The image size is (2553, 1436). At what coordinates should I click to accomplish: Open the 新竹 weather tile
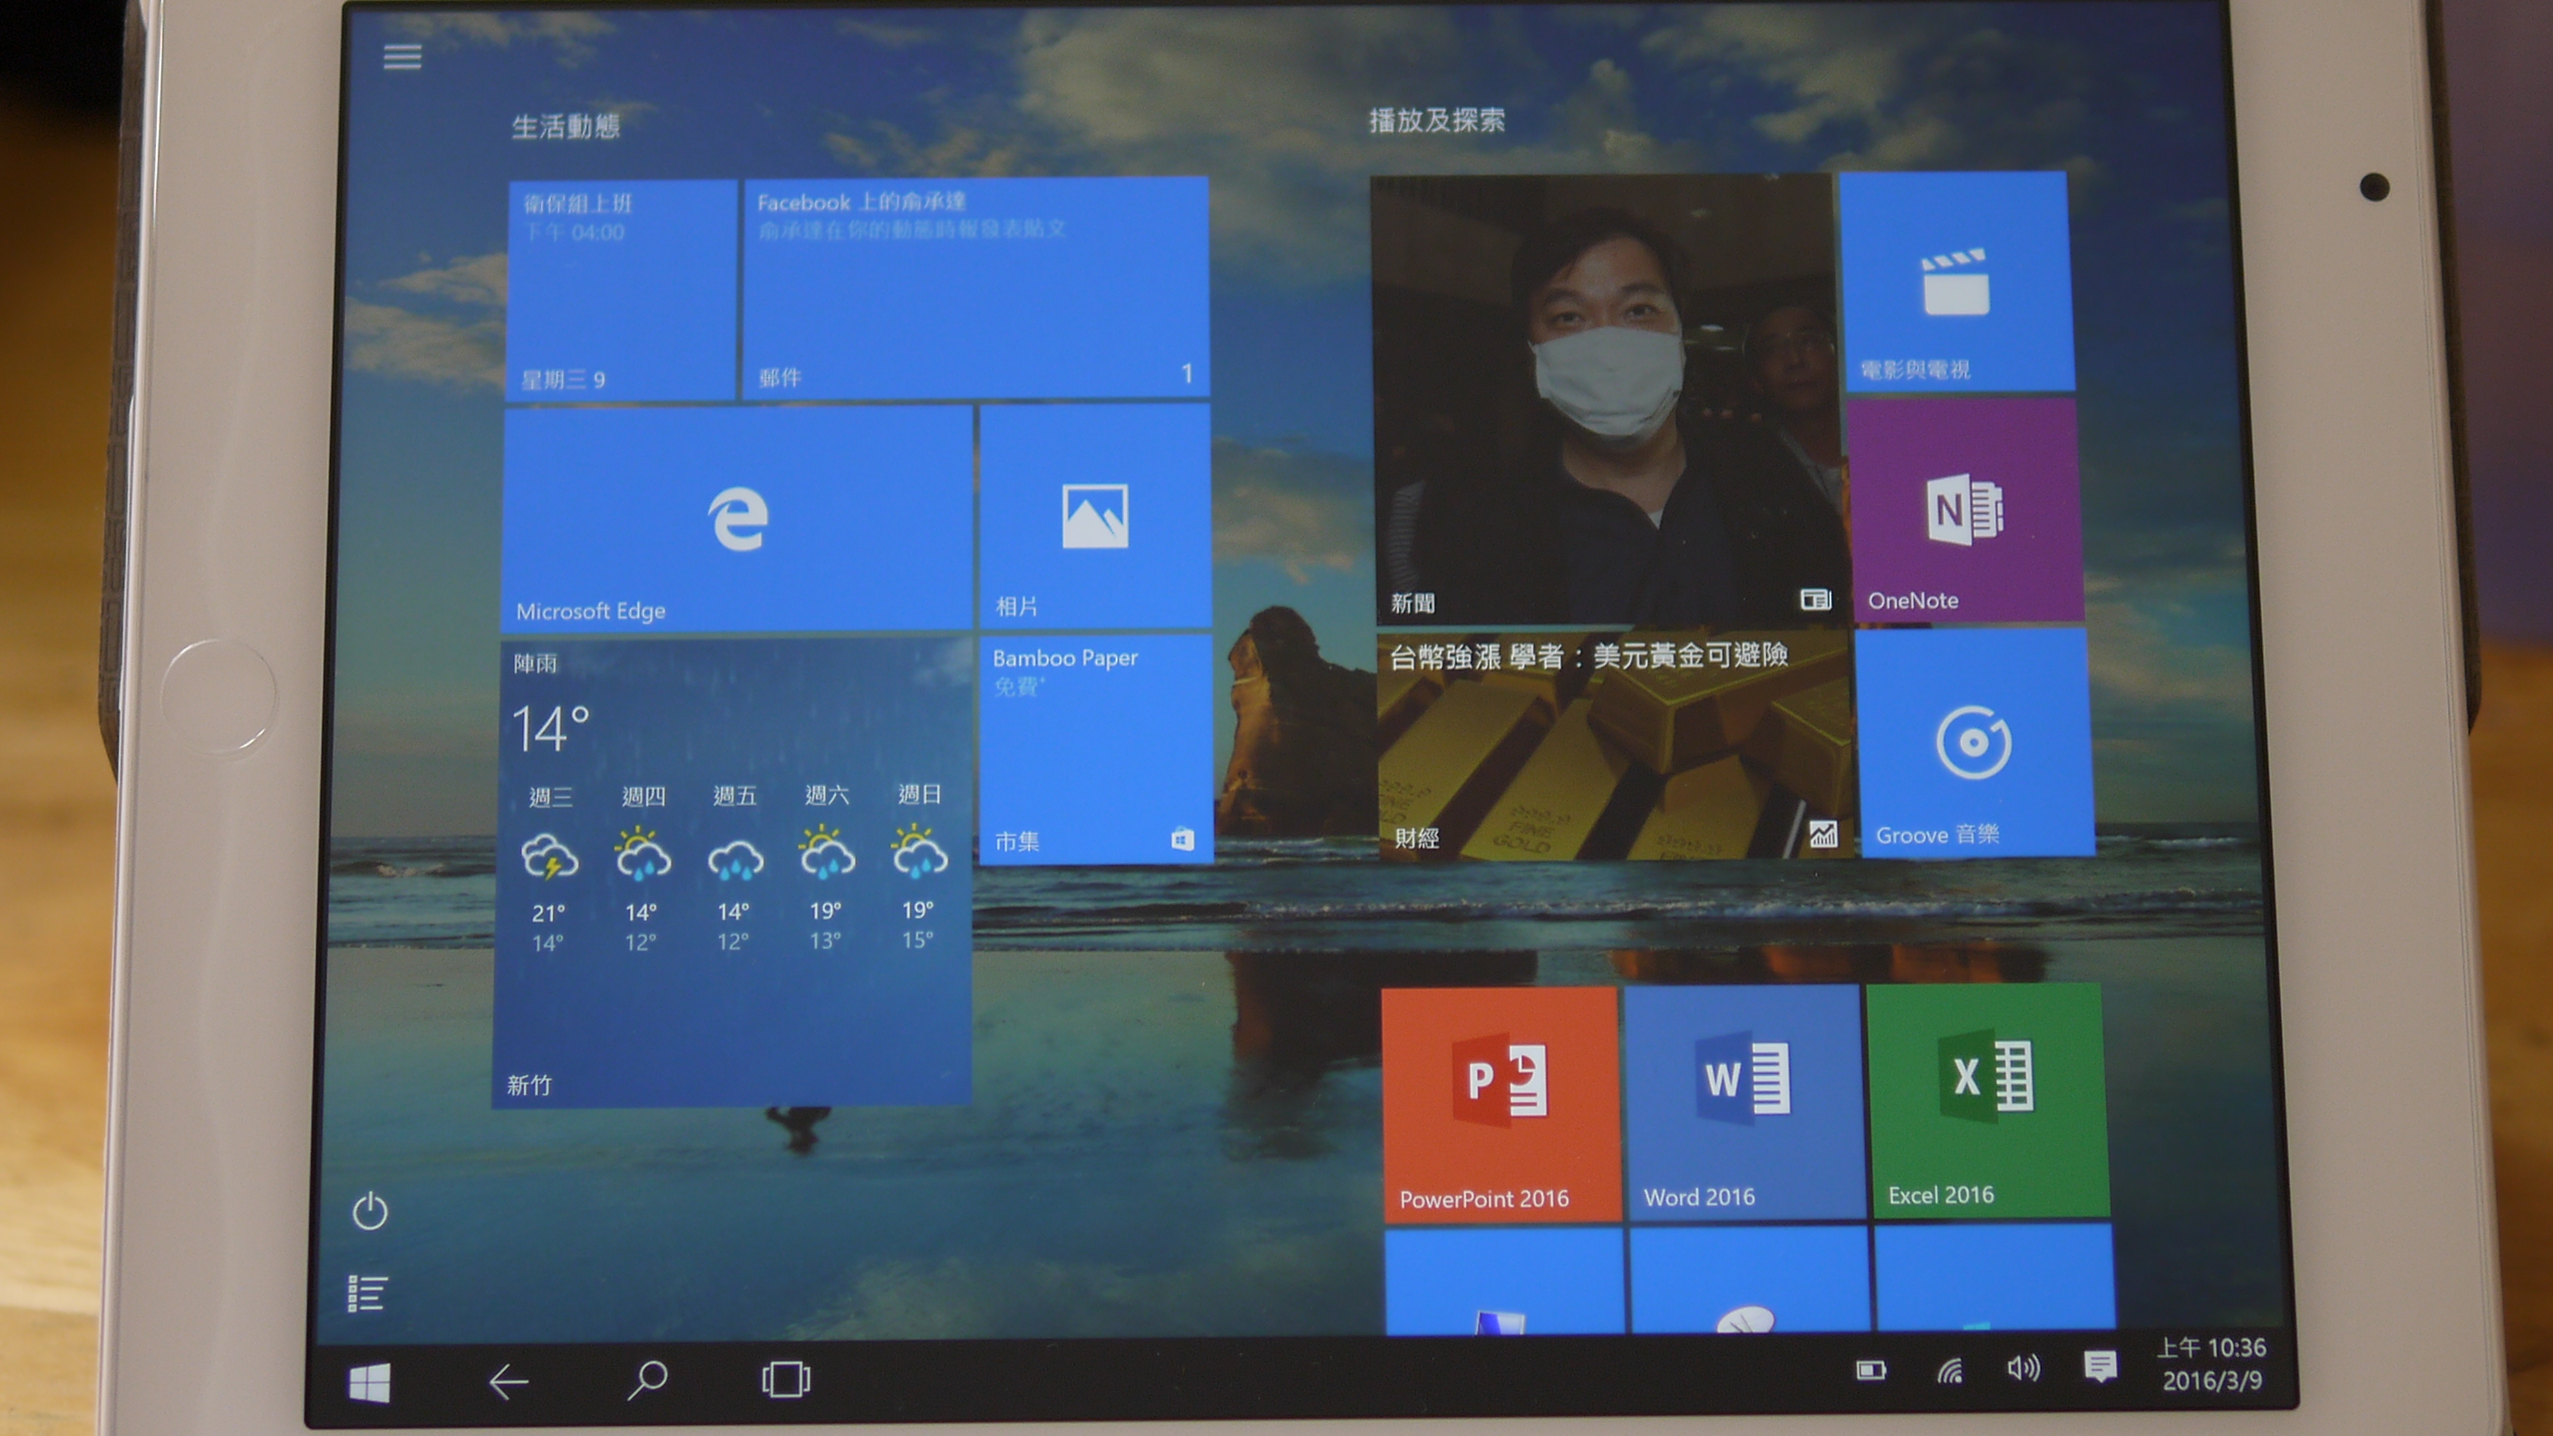733,872
